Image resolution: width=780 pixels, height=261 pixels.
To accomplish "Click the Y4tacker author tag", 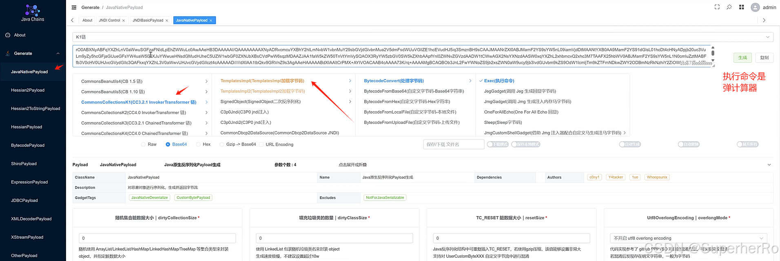I will [616, 177].
